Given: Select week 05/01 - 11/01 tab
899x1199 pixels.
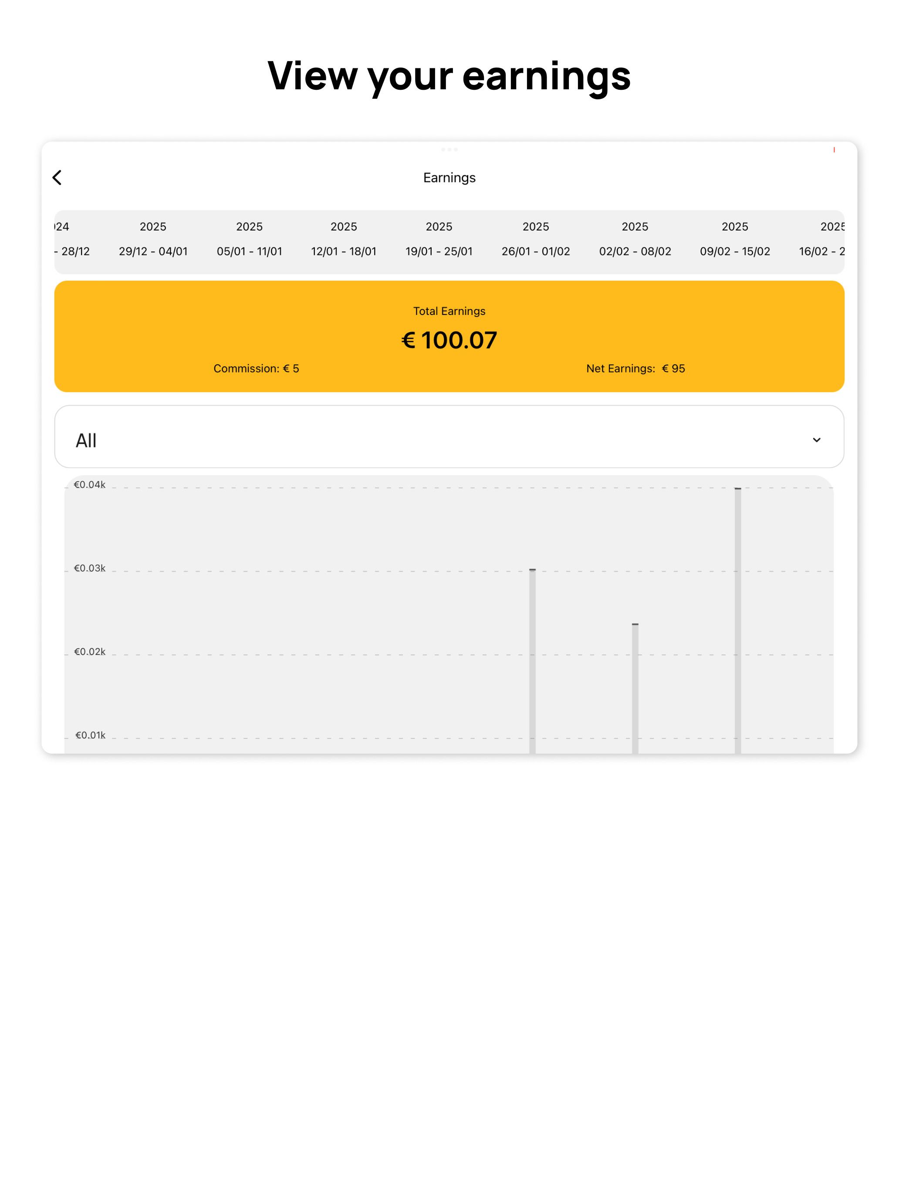Looking at the screenshot, I should 249,239.
